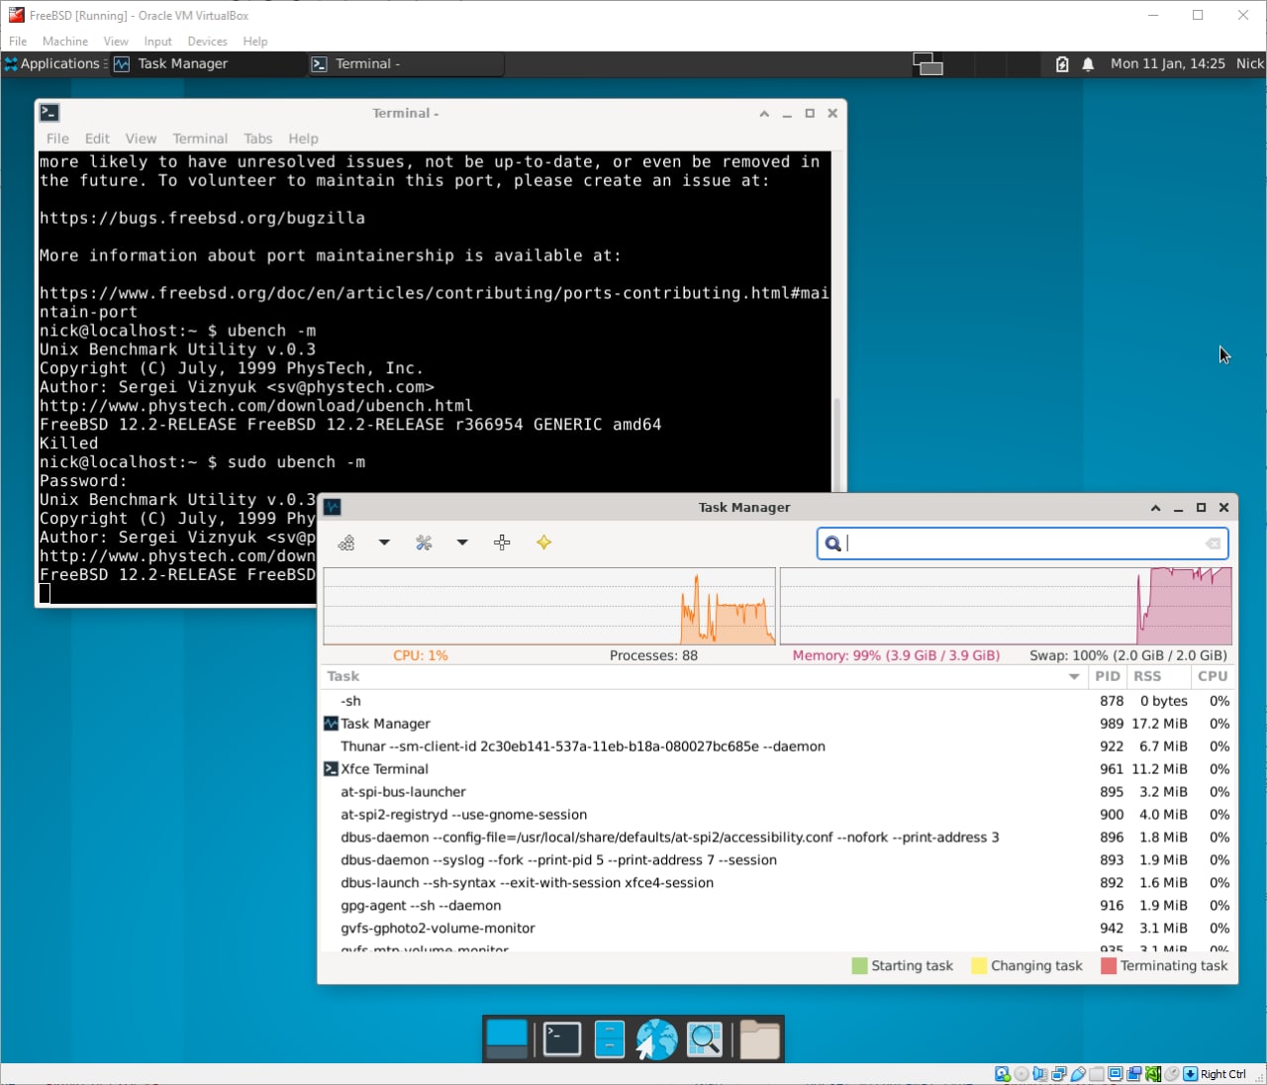Select the gpg-agent process row
1267x1085 pixels.
(777, 906)
